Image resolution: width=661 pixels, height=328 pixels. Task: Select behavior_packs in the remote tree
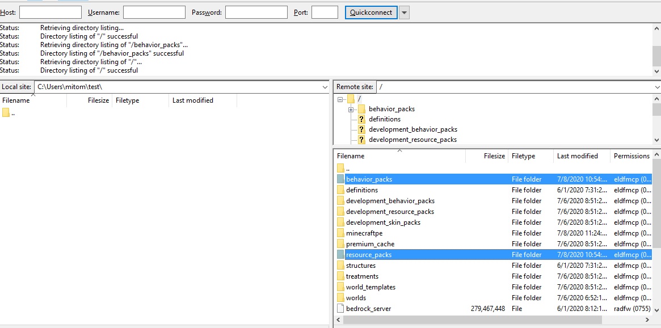[x=391, y=109]
